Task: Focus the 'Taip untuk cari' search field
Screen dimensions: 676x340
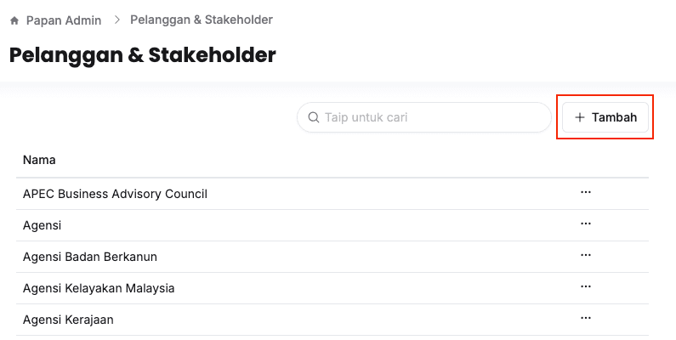Action: click(429, 117)
